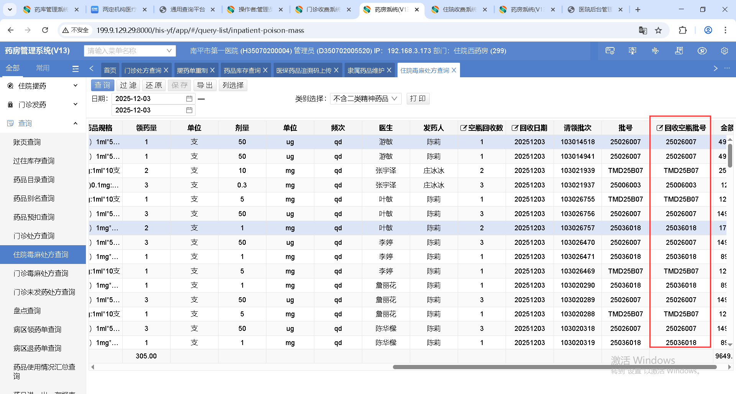Open the settings gear in the header
Viewport: 736px width, 394px height.
click(x=724, y=51)
